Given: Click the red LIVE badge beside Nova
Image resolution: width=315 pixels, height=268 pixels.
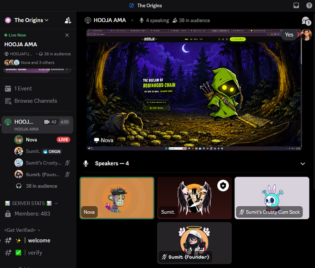Looking at the screenshot, I should (x=63, y=140).
